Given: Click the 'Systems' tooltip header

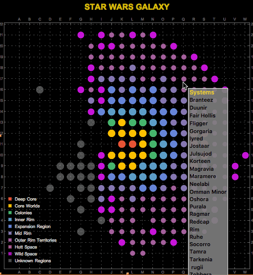Looking at the screenshot, I should pyautogui.click(x=202, y=92).
